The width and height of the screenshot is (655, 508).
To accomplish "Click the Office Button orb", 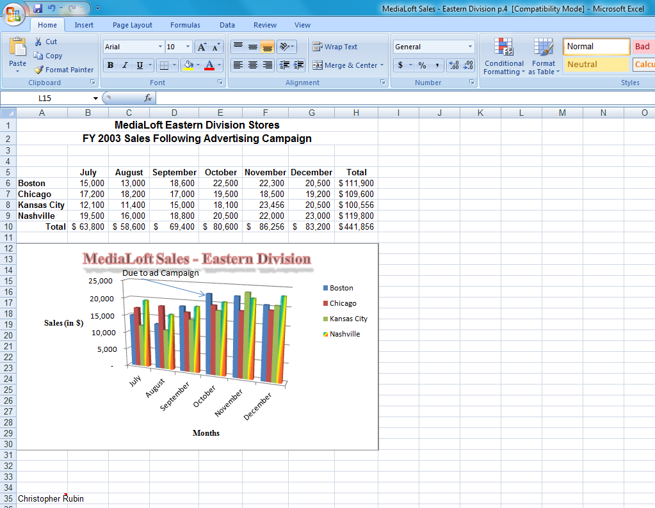I will click(13, 14).
